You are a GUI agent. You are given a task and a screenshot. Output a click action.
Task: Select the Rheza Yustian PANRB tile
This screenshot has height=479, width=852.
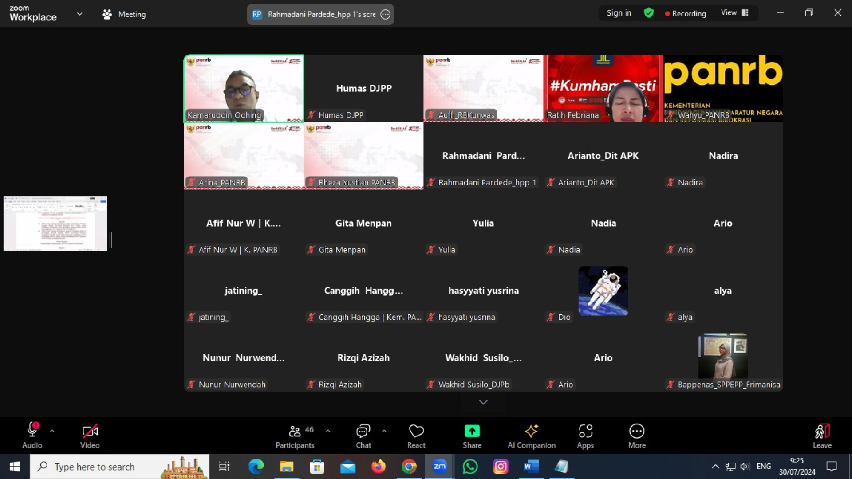363,156
